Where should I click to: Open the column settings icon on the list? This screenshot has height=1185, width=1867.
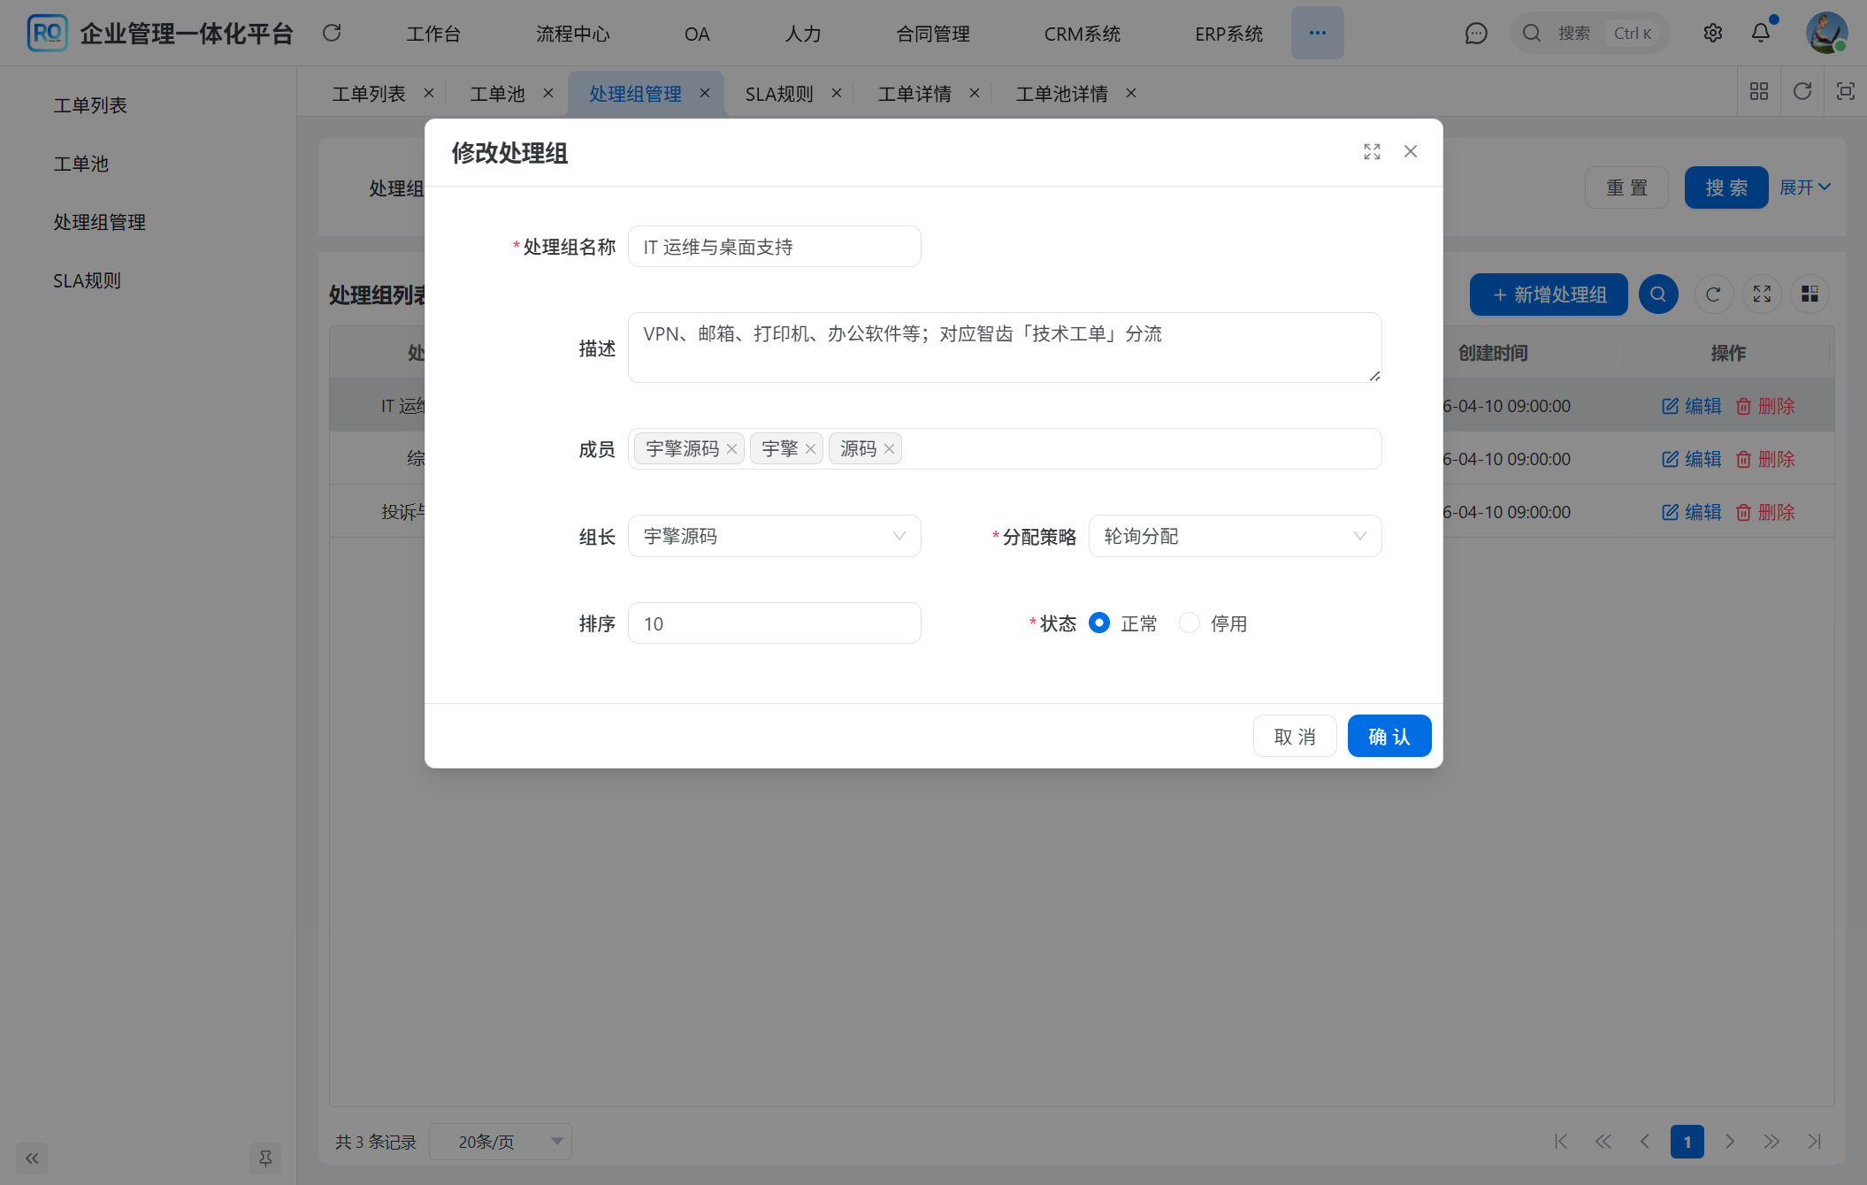1809,294
